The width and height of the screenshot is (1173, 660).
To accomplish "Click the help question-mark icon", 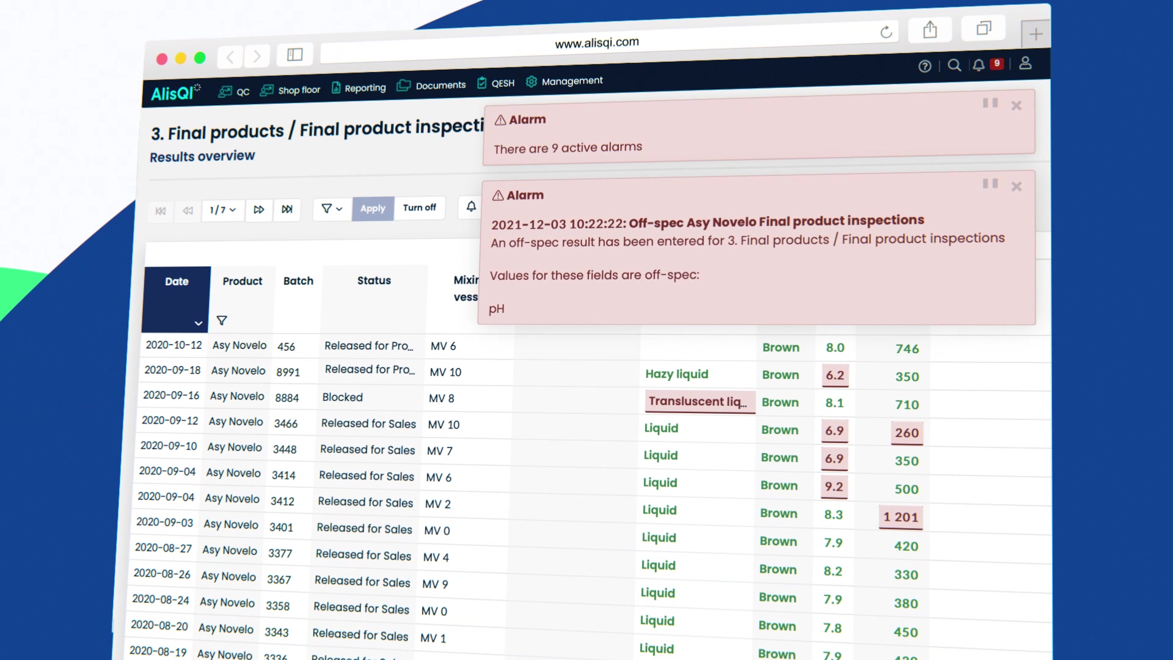I will tap(924, 66).
